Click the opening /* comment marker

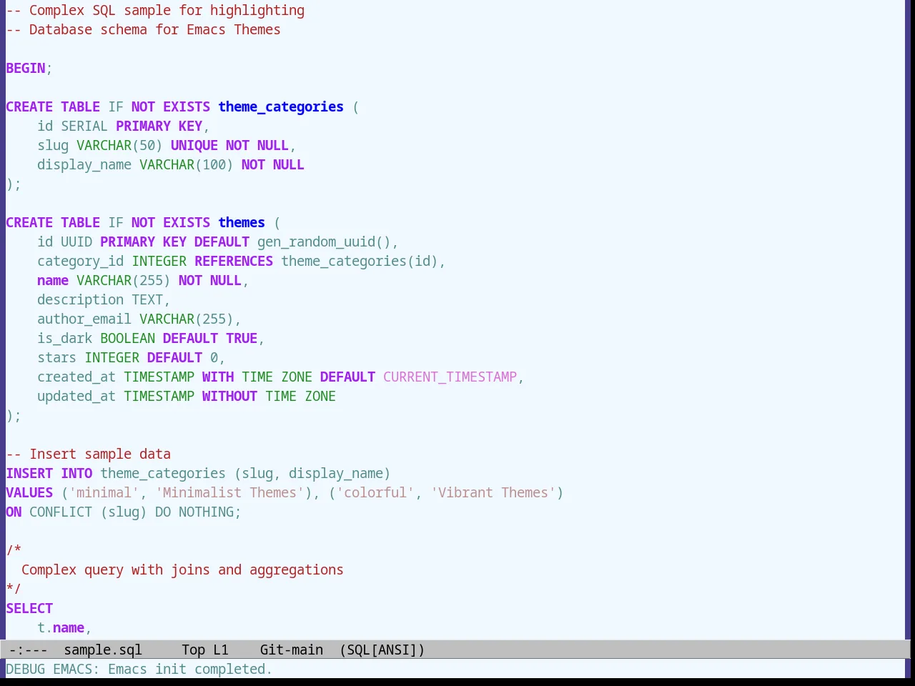14,550
